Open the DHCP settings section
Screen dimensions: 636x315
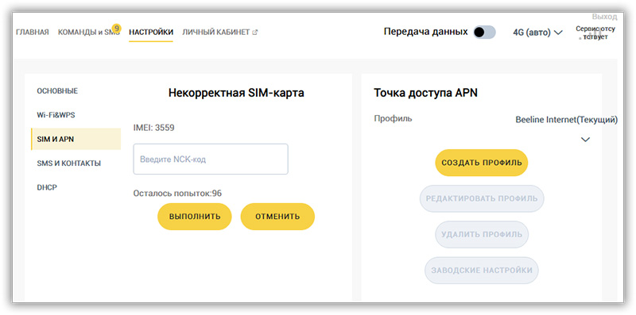click(x=47, y=187)
